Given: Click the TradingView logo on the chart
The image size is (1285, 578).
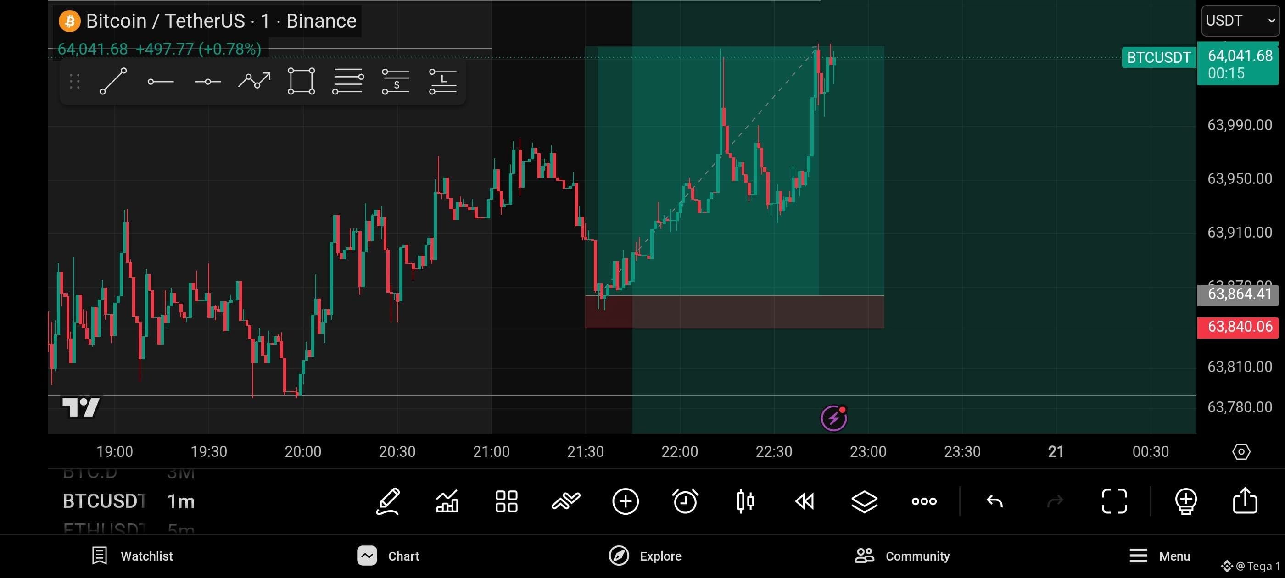Looking at the screenshot, I should [80, 407].
